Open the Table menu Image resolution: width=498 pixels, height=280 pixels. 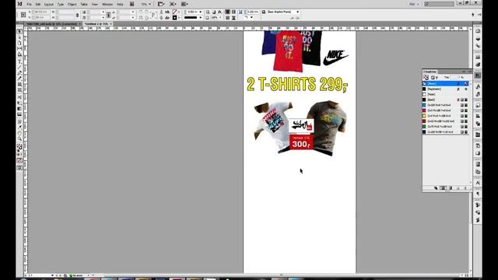(x=84, y=4)
